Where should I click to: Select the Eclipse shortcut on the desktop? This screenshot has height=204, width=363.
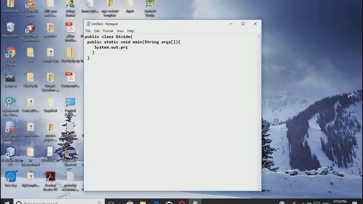[x=70, y=156]
